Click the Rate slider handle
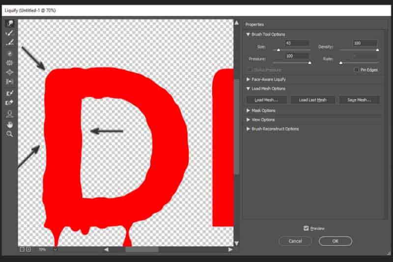Viewport: 393px width, 262px height. pos(340,63)
